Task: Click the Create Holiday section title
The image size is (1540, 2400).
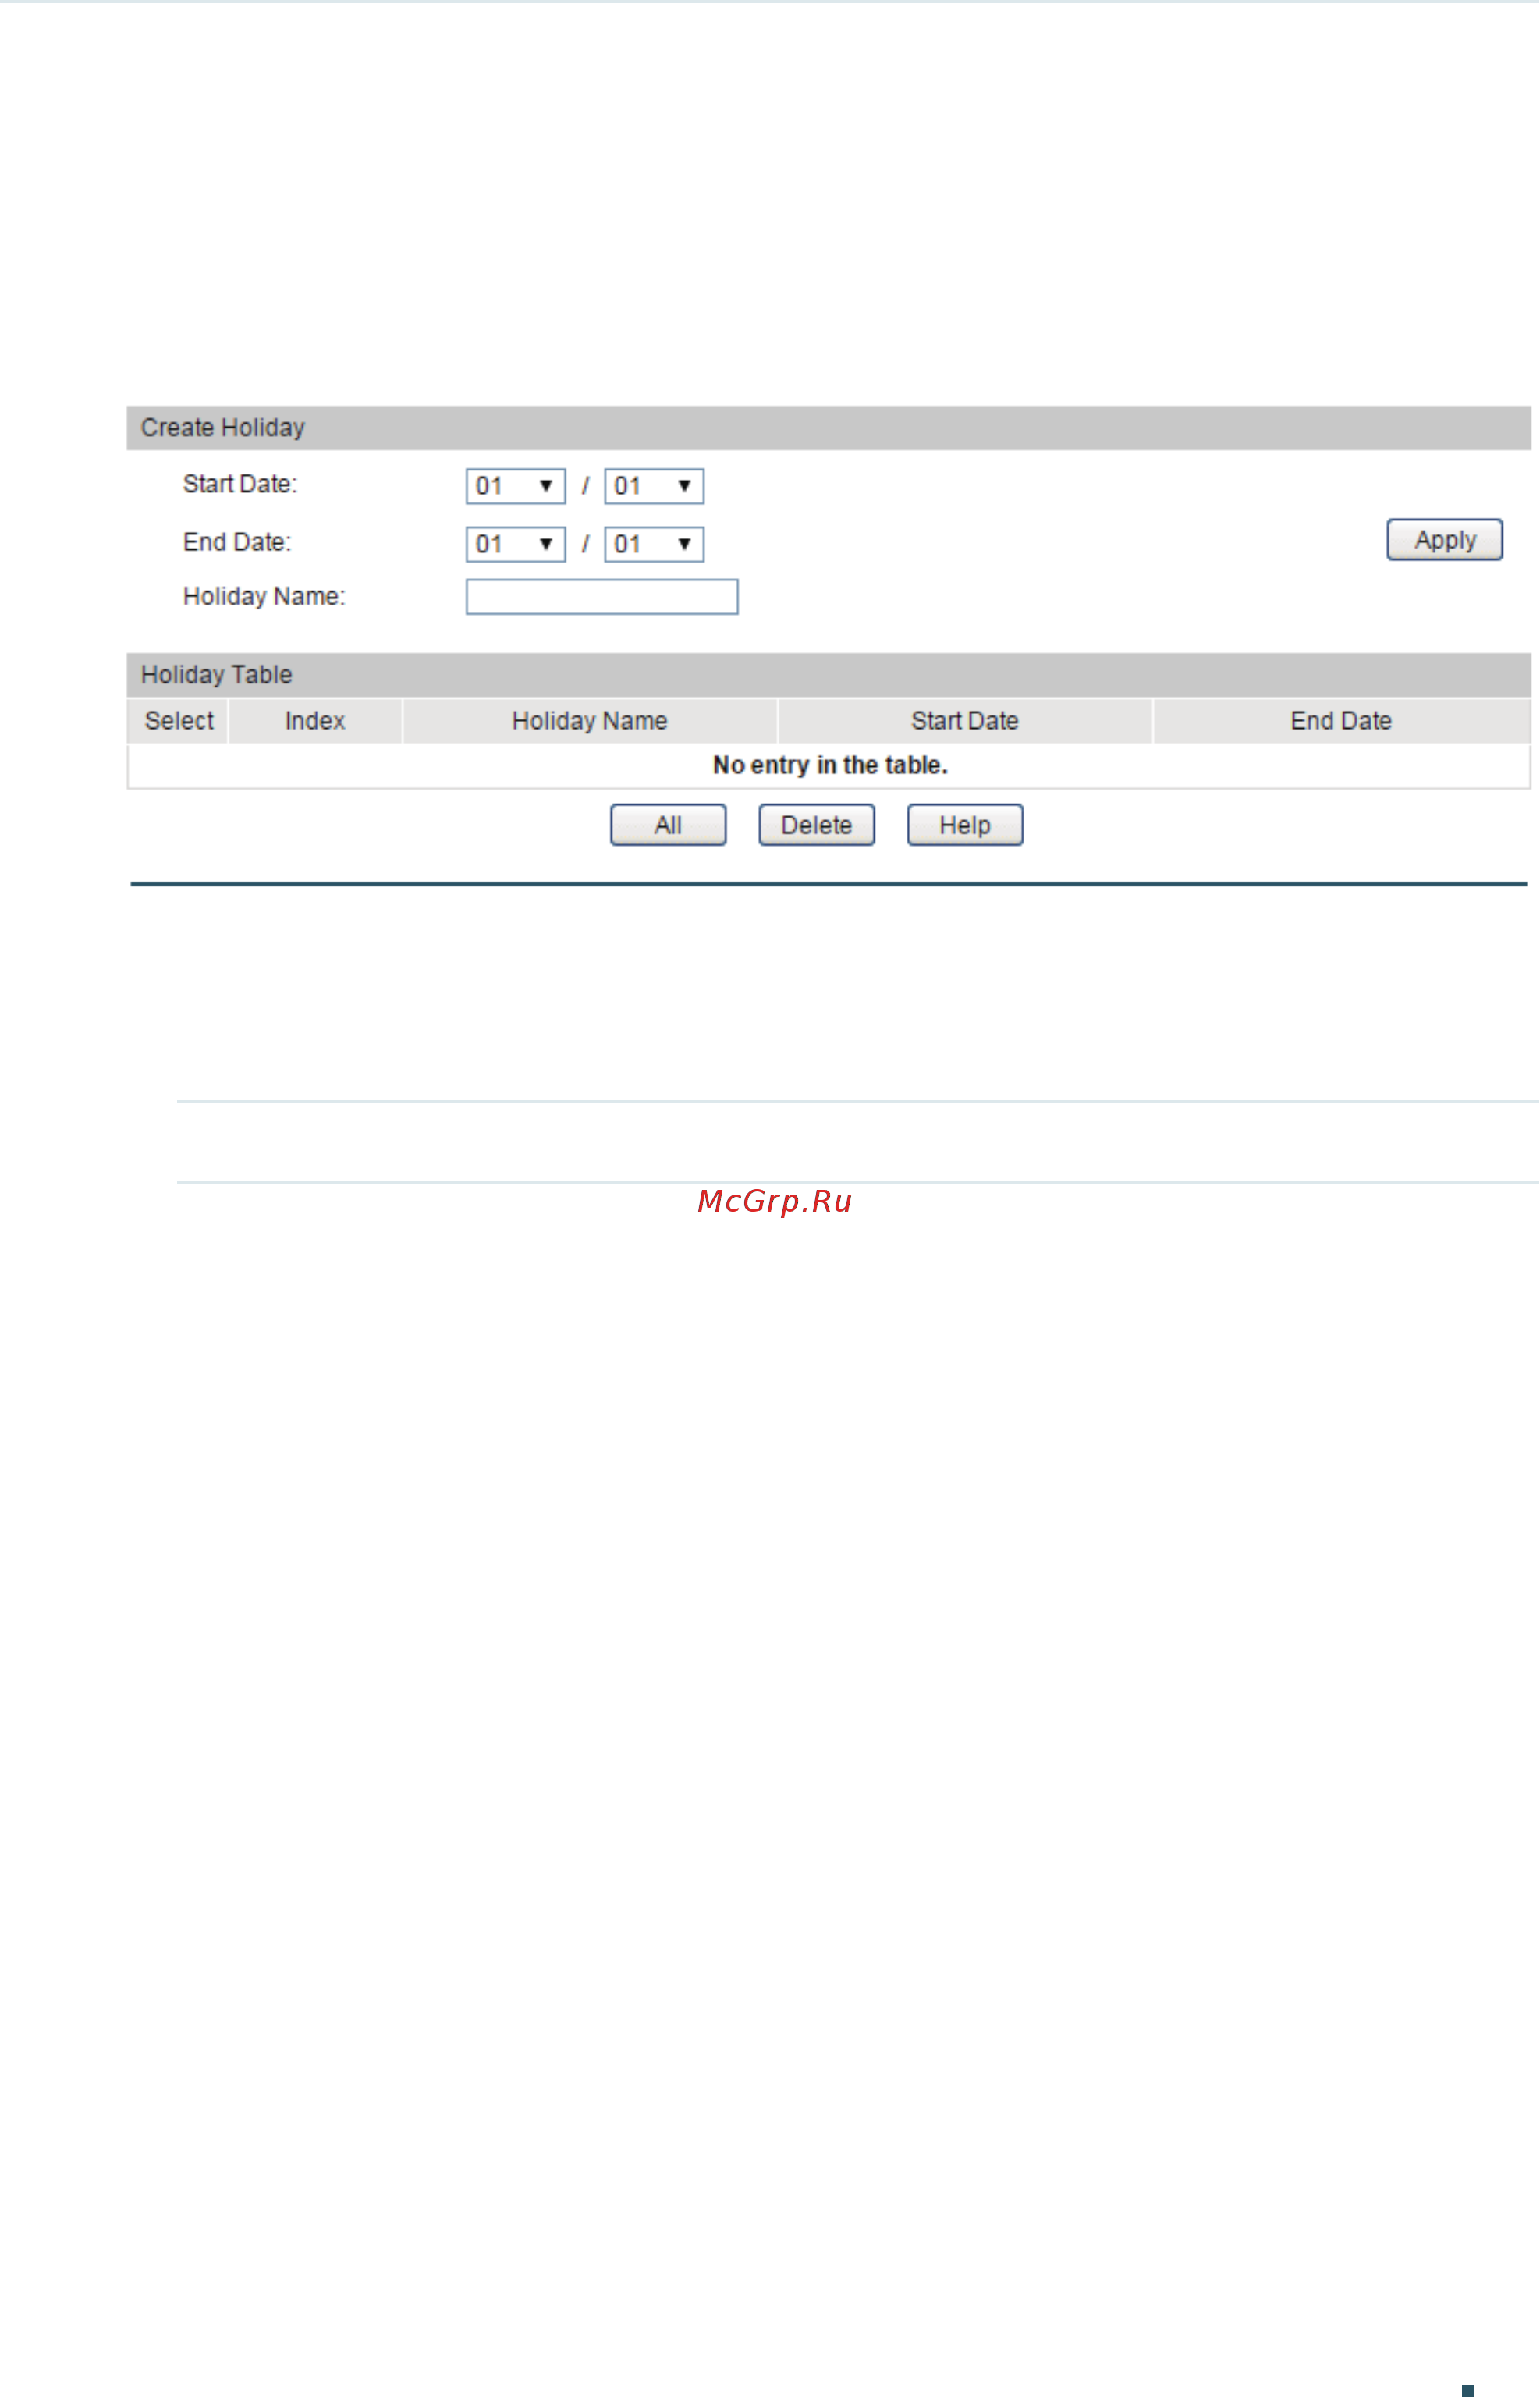Action: pos(223,428)
